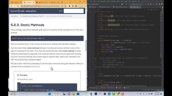Open the Windows Start menu
The height and width of the screenshot is (96, 172).
(49, 94)
